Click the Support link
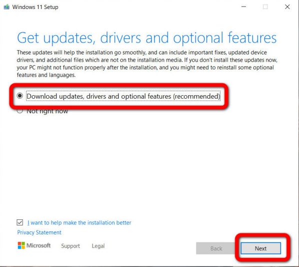This screenshot has height=267, width=299. click(70, 246)
